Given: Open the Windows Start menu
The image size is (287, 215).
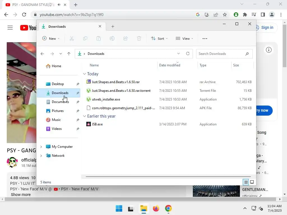Looking at the screenshot, I should (119, 208).
